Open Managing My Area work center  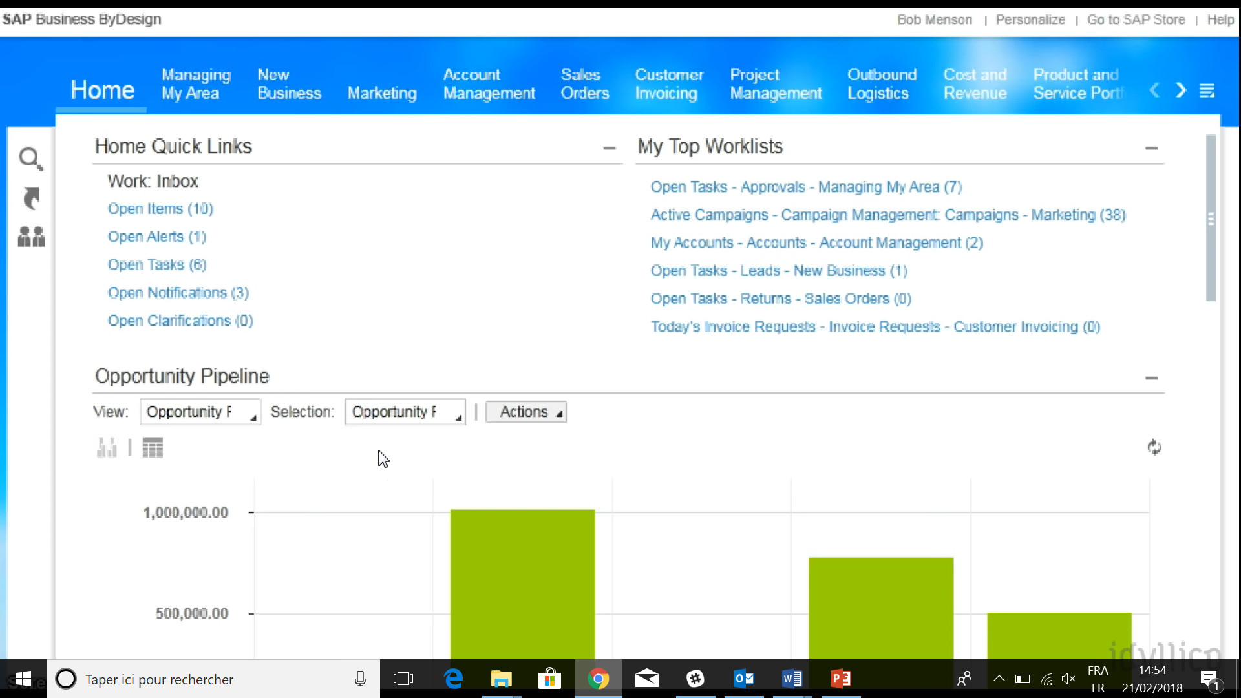(x=196, y=84)
